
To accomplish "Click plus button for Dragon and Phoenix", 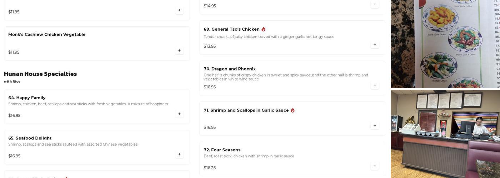I will click(x=375, y=85).
